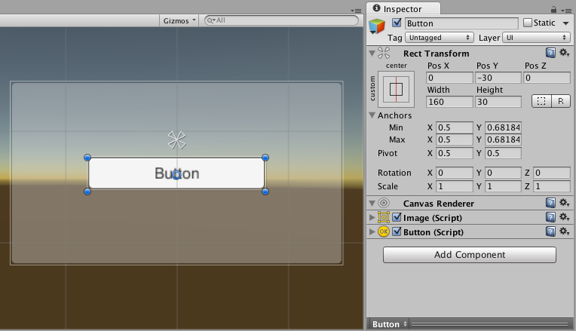Viewport: 576px width, 331px height.
Task: Click the Anchors Max Y field
Action: (x=503, y=139)
